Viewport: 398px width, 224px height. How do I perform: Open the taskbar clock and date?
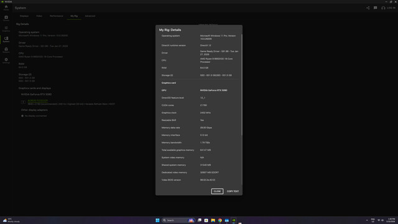coord(391,220)
